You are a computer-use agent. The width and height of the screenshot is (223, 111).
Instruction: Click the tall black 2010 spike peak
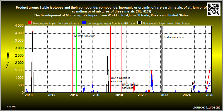point(32,31)
